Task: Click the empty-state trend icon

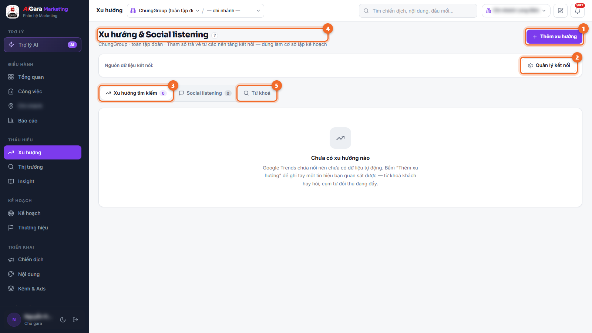Action: tap(340, 138)
